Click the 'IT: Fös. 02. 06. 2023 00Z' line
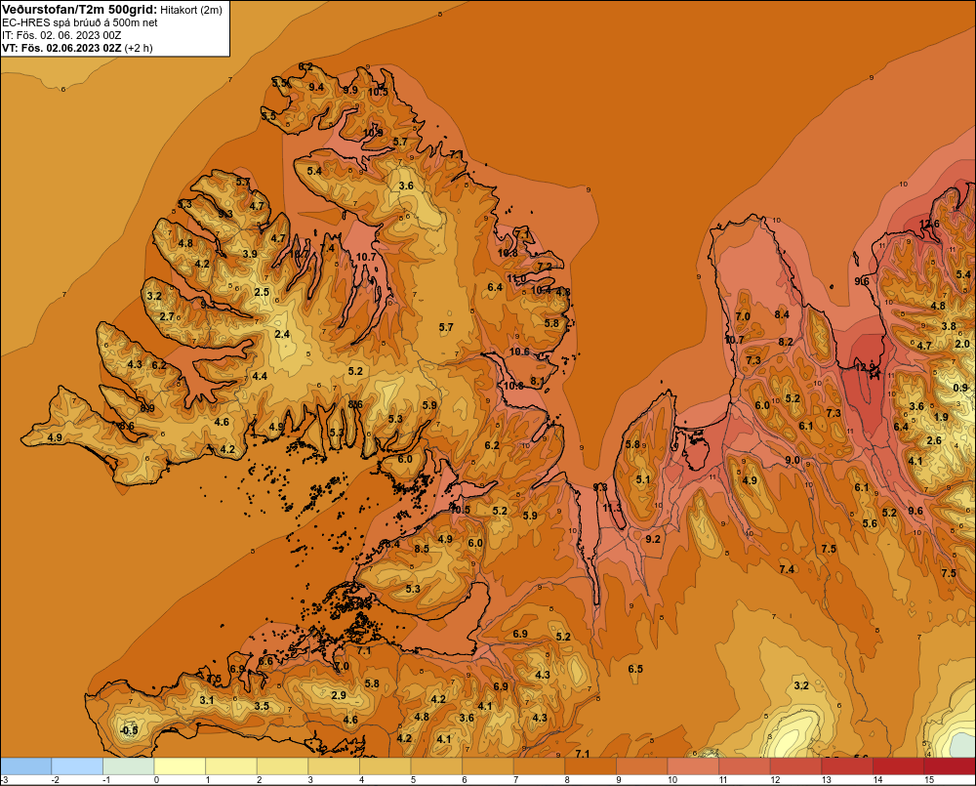976x786 pixels. (x=61, y=35)
